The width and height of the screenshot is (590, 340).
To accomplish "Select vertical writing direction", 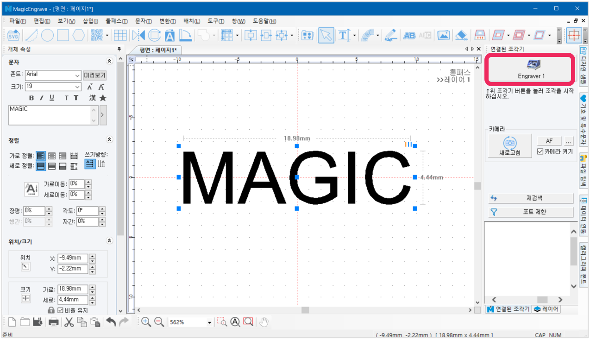I will [101, 164].
